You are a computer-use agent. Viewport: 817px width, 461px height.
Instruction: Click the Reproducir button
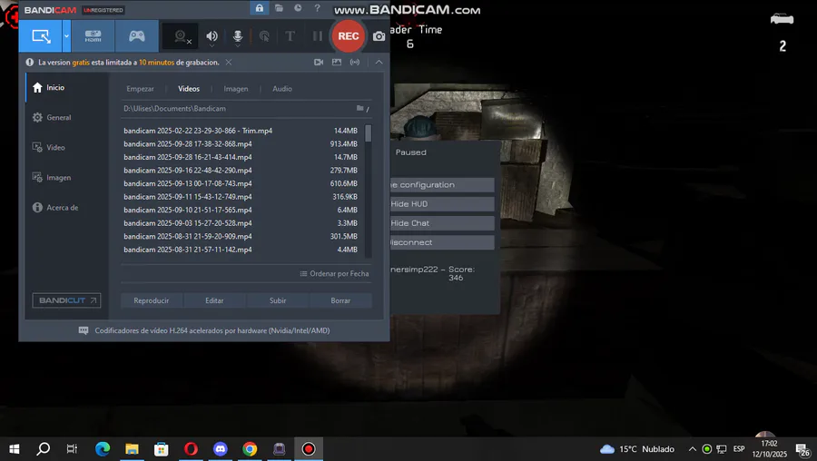click(152, 300)
